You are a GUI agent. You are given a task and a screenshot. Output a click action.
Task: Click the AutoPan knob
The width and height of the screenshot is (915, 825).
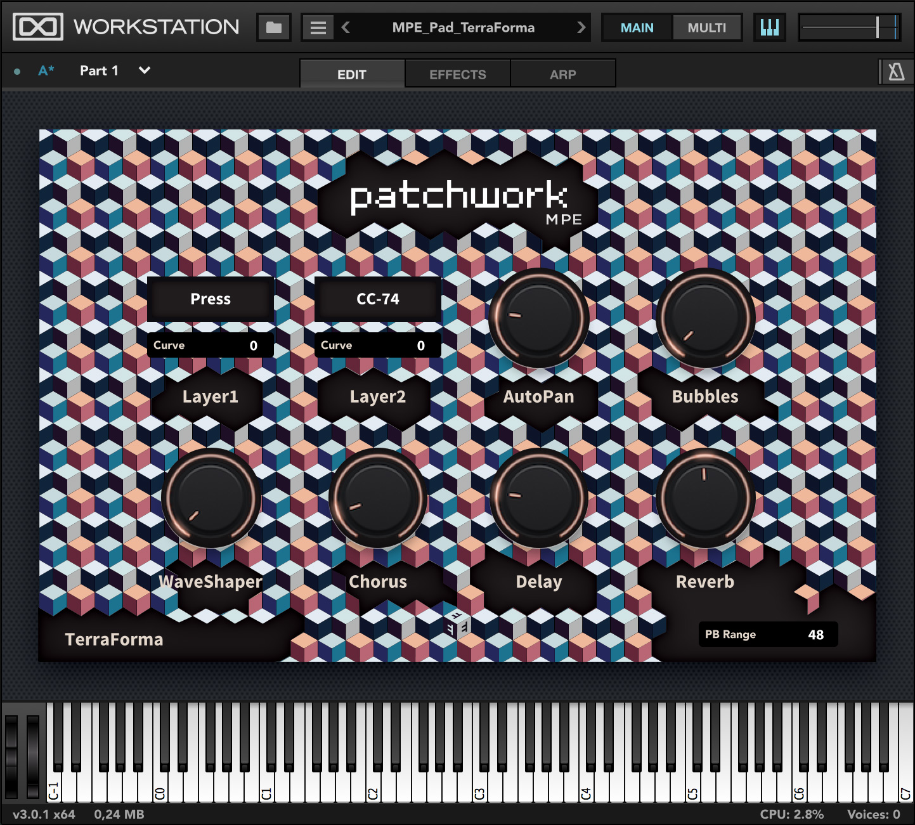538,318
